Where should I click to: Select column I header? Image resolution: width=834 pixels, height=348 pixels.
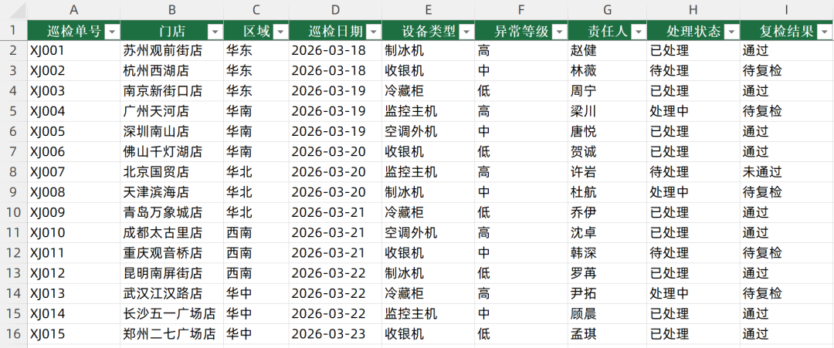tap(787, 9)
